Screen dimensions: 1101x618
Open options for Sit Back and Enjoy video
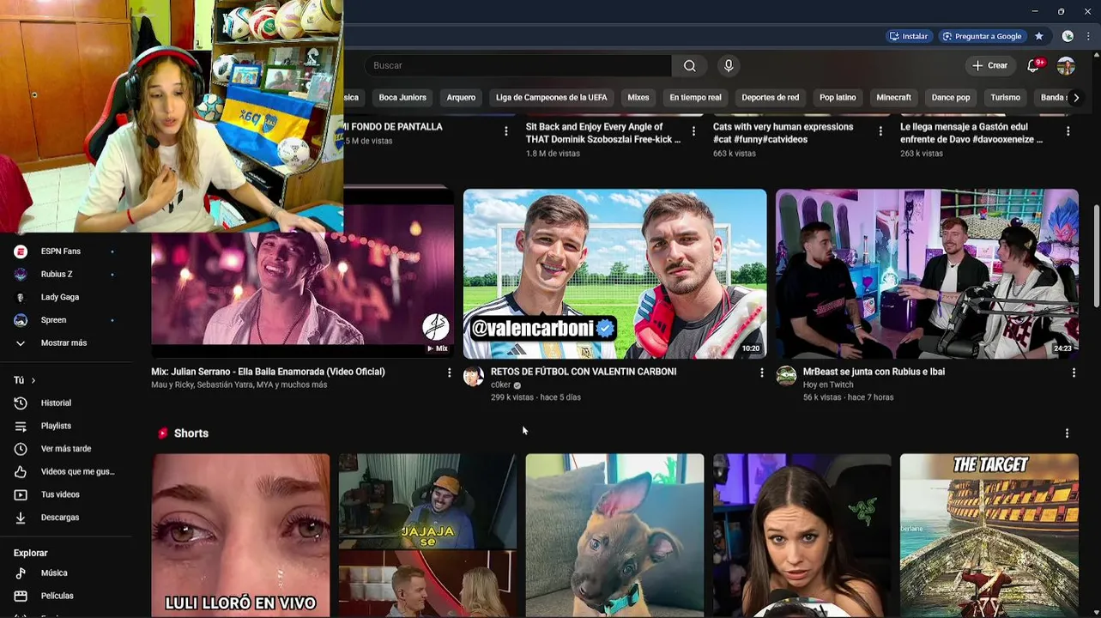click(693, 131)
